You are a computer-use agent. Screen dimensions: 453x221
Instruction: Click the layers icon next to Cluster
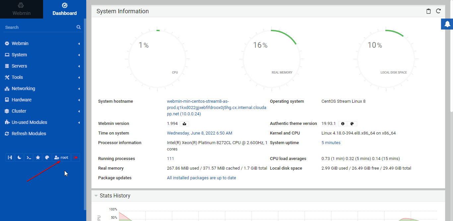click(7, 111)
